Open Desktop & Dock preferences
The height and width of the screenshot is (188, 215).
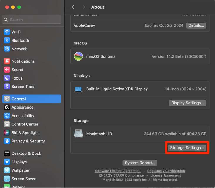pyautogui.click(x=26, y=153)
